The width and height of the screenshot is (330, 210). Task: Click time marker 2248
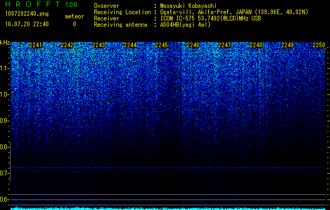[256, 45]
